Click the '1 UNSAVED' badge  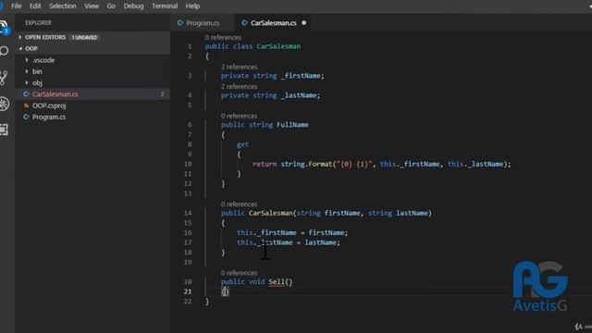(84, 37)
